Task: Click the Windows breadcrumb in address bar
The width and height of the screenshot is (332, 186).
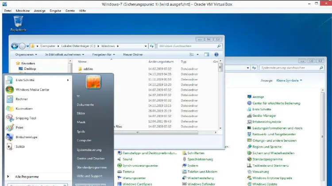Action: point(108,46)
